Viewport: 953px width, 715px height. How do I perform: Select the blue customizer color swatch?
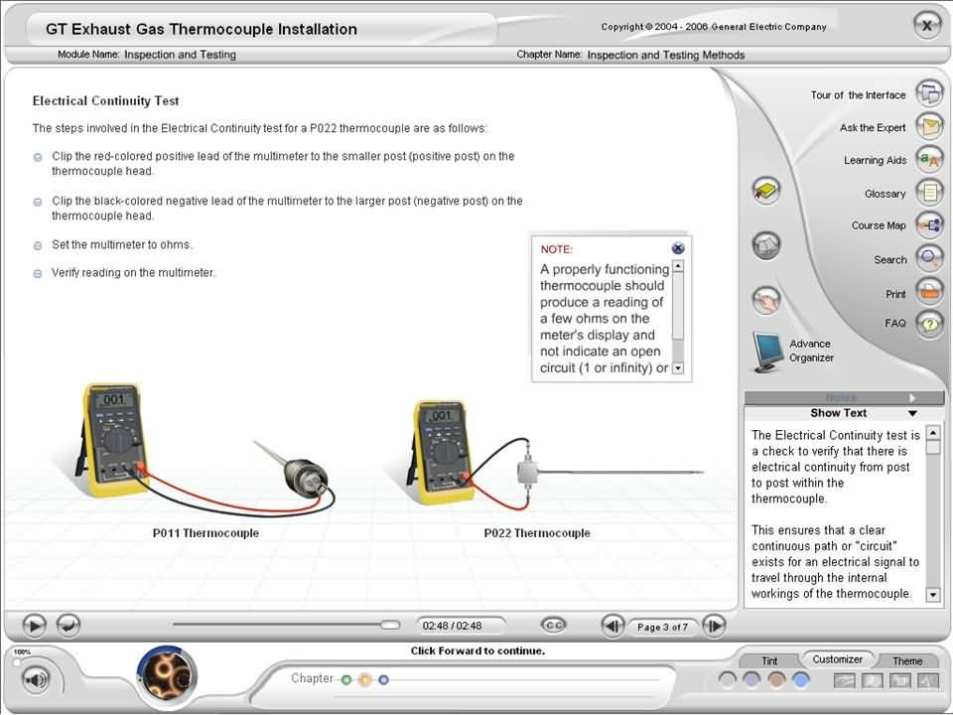pyautogui.click(x=800, y=680)
